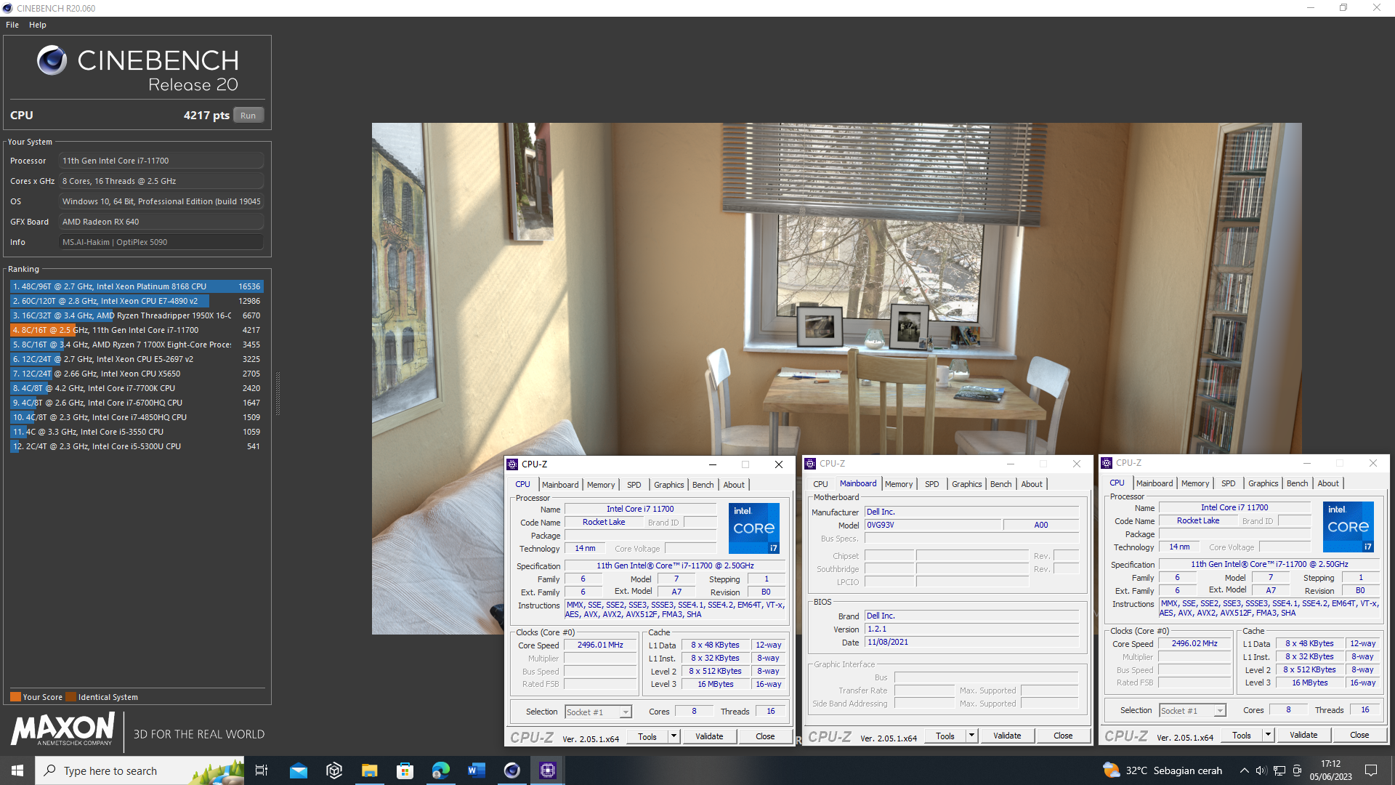Open Microsoft Edge from taskbar

click(441, 770)
